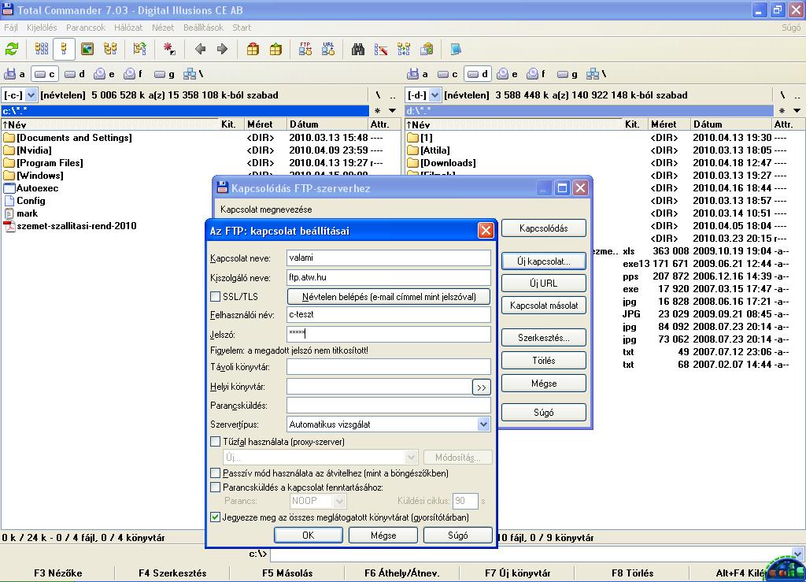Click the pack files gift box icon
The height and width of the screenshot is (582, 806).
[253, 50]
